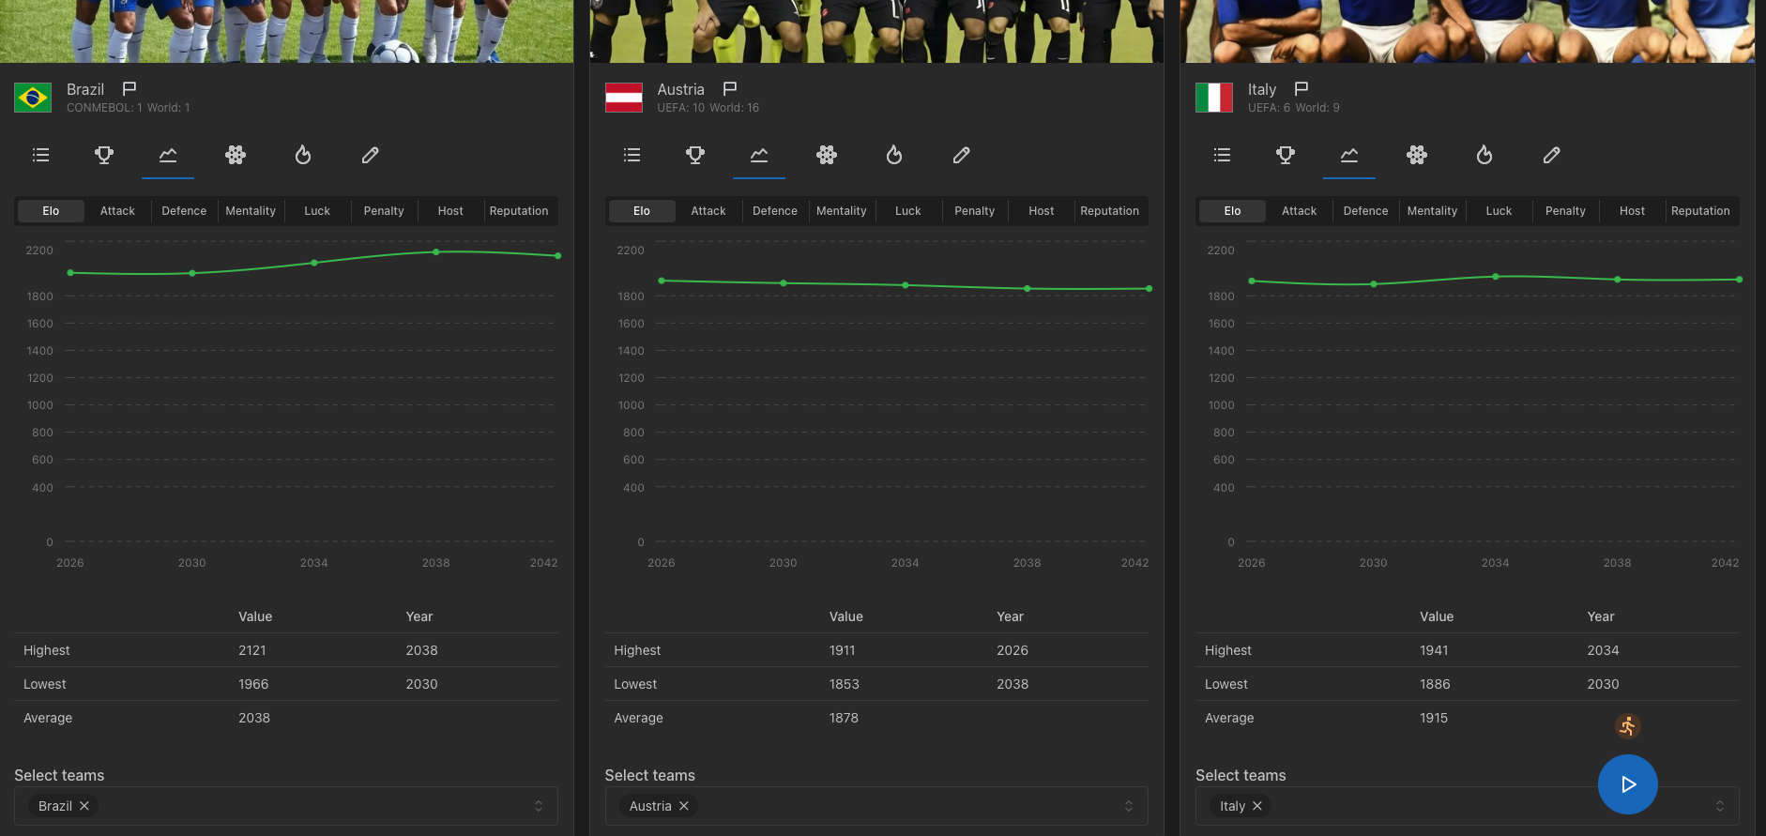The height and width of the screenshot is (836, 1766).
Task: Click the orange running man icon
Action: (1628, 725)
